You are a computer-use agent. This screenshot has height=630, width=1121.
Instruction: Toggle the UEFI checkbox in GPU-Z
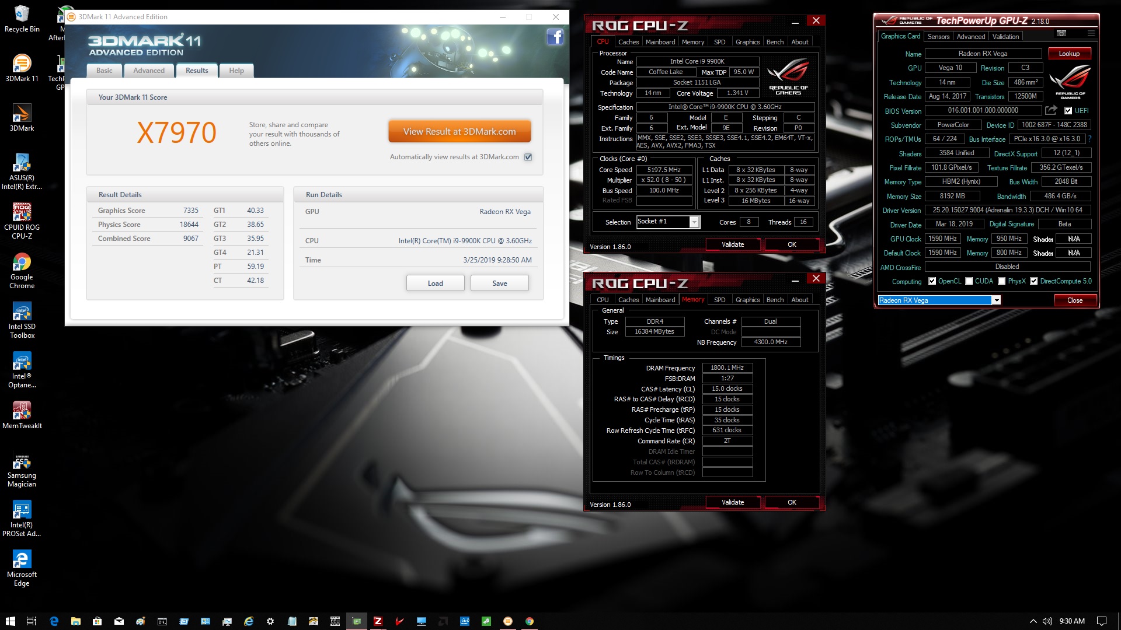click(x=1068, y=111)
